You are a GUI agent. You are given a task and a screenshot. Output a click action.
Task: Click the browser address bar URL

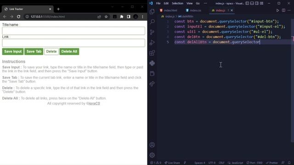click(x=48, y=16)
